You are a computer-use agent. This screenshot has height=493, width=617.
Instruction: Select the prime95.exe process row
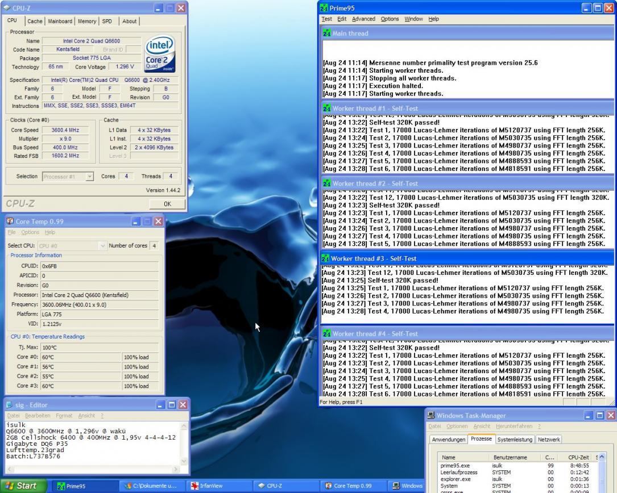(517, 466)
